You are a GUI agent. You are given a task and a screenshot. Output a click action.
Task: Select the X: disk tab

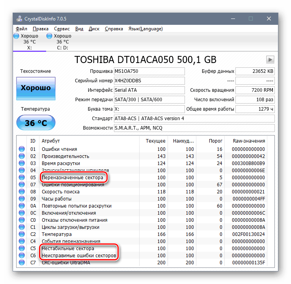point(29,42)
